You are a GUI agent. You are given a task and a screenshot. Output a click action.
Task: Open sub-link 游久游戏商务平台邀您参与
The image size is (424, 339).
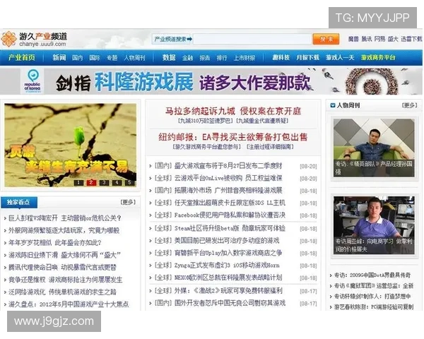(206, 147)
